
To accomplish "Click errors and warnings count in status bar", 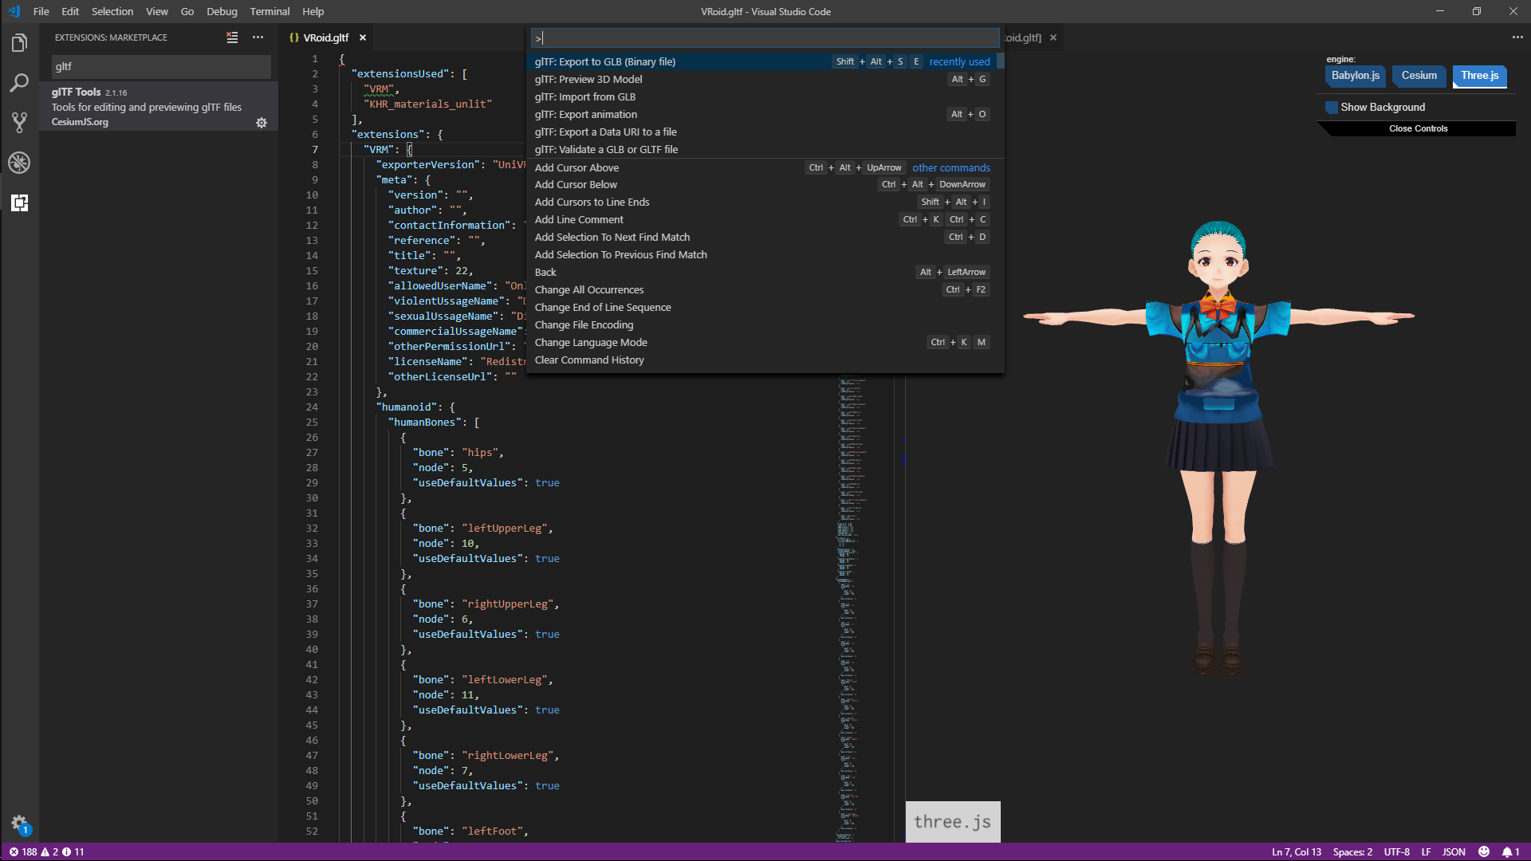I will pos(46,851).
